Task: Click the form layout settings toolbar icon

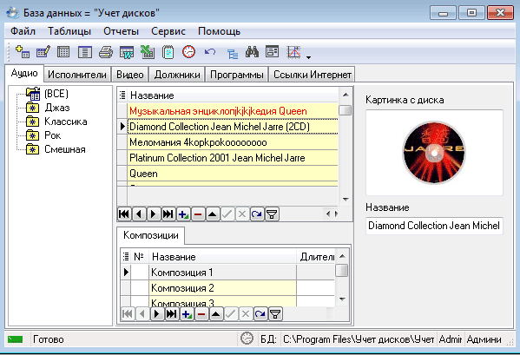Action: pyautogui.click(x=273, y=51)
